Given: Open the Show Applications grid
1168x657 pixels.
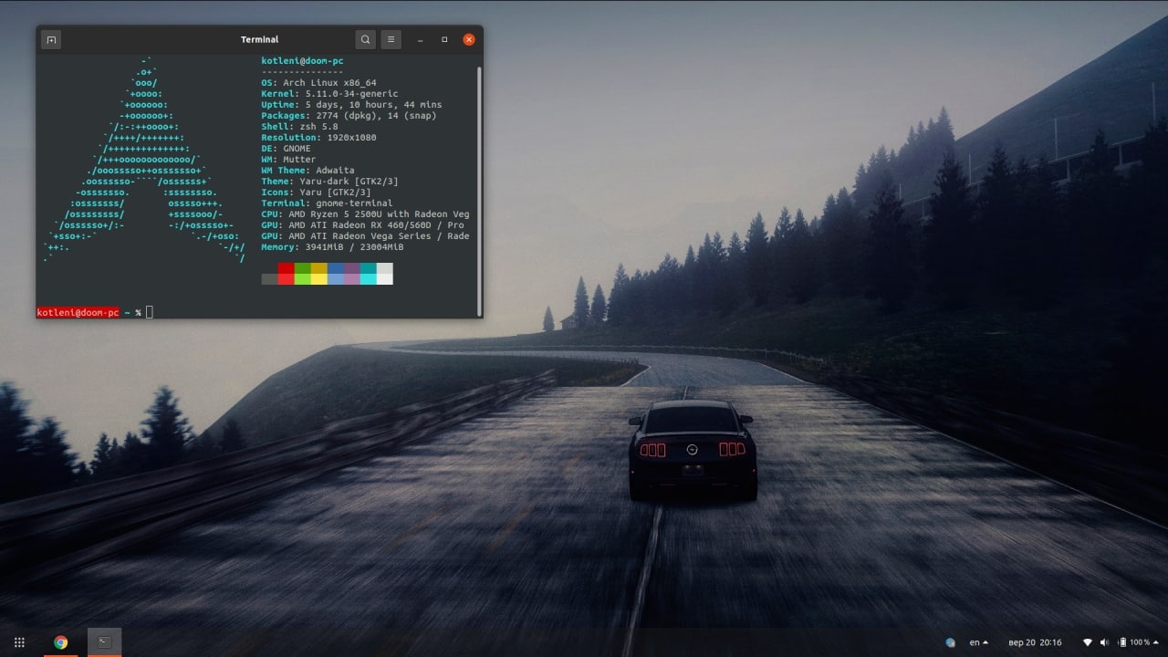Looking at the screenshot, I should click(x=19, y=642).
